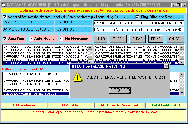Click the '13 Databases' status cell

point(24,105)
